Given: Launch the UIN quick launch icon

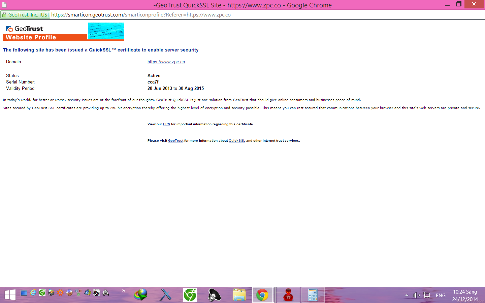Looking at the screenshot, I should 78,293.
